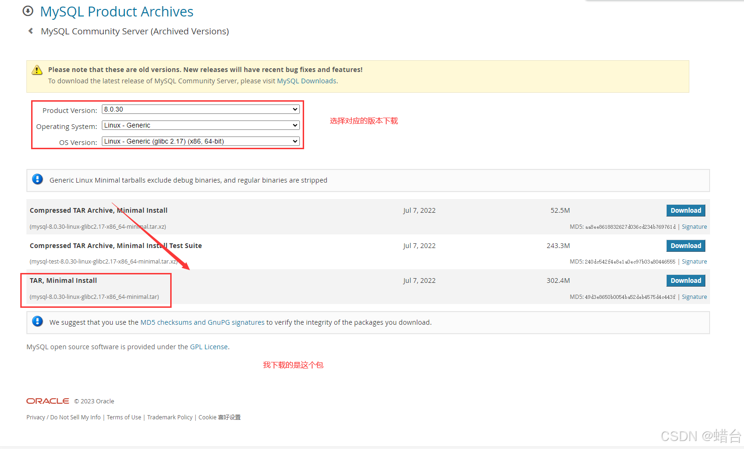Open the MD5 checksums and GnuPG signatures link

coord(202,322)
